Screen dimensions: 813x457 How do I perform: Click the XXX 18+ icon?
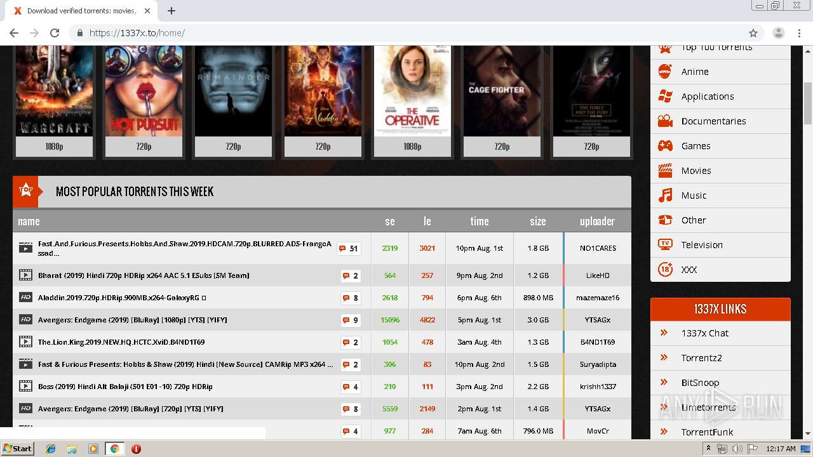(665, 270)
